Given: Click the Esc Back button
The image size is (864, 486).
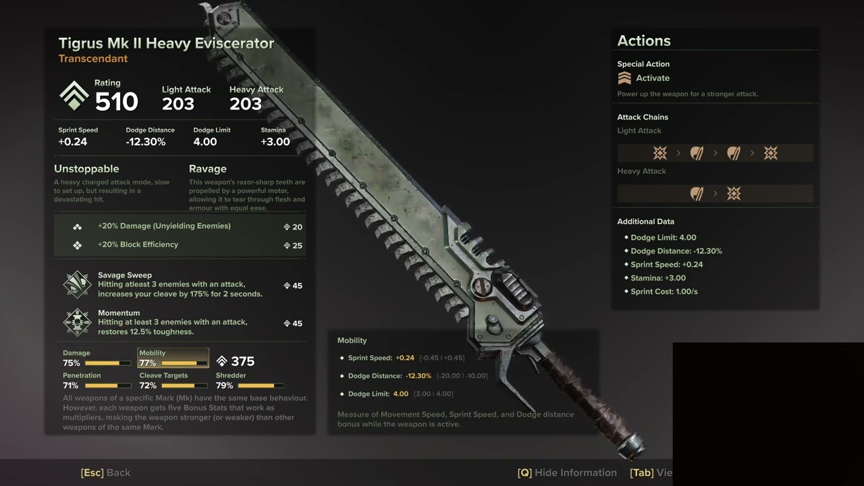Looking at the screenshot, I should (105, 473).
